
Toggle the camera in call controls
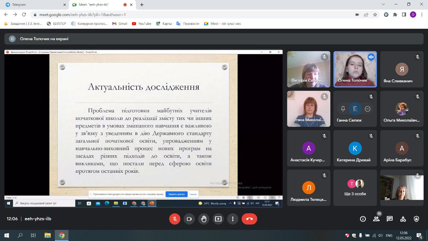point(189,219)
